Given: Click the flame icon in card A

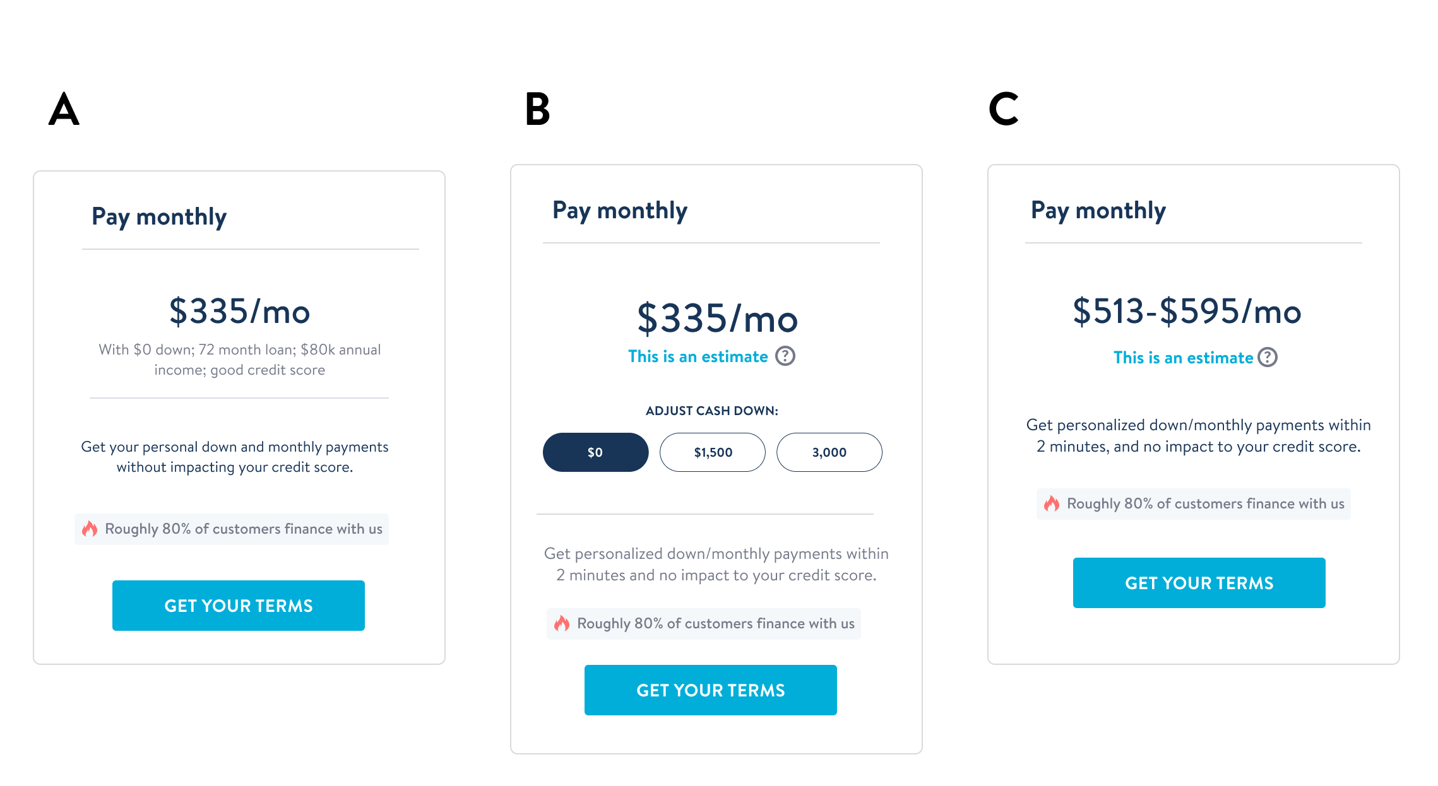Looking at the screenshot, I should point(90,529).
